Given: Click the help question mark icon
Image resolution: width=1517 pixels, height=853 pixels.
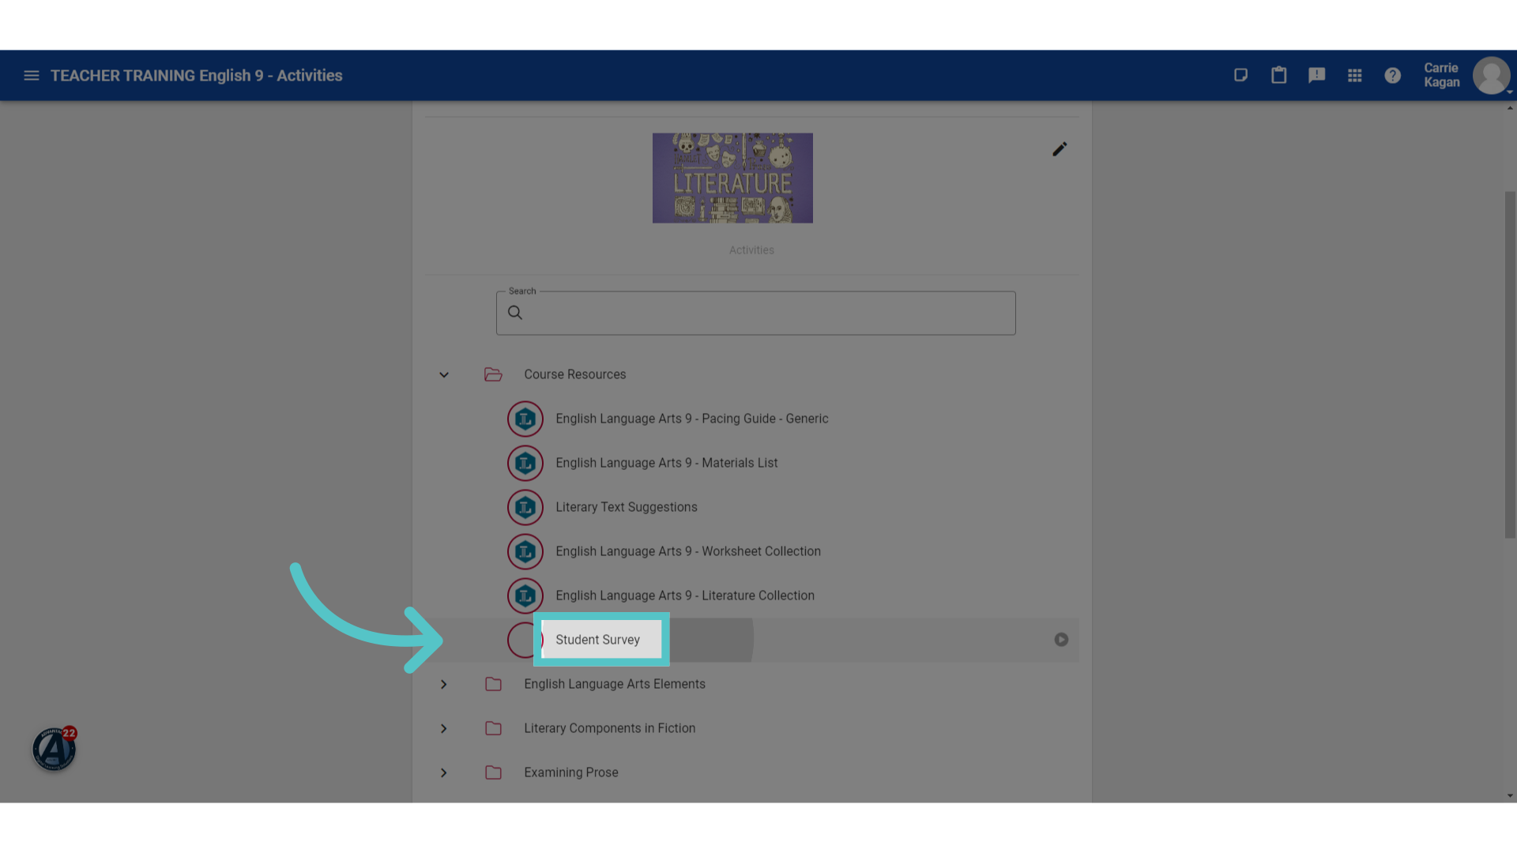Looking at the screenshot, I should tap(1392, 75).
